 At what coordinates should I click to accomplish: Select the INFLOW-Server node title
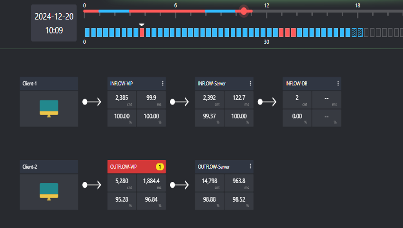point(212,83)
